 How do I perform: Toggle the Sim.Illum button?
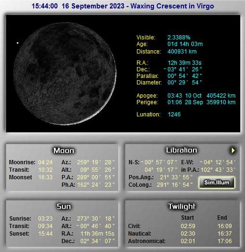(x=216, y=183)
